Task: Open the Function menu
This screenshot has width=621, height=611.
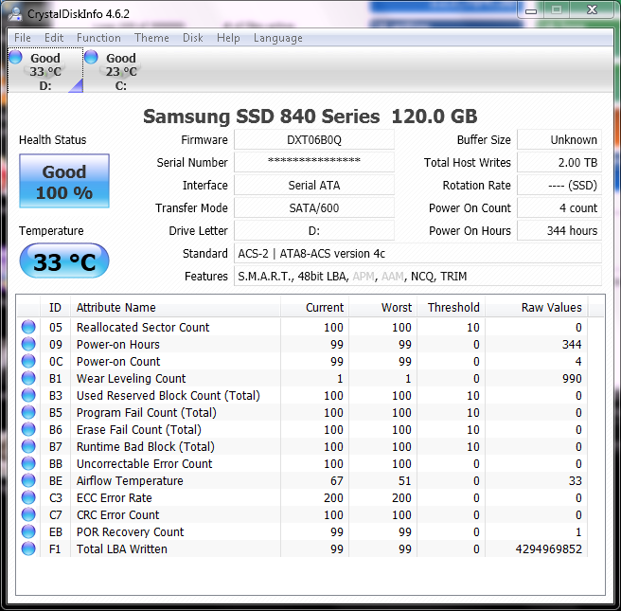Action: pyautogui.click(x=98, y=38)
